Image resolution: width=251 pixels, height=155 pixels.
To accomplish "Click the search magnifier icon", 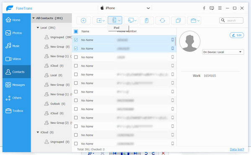I will tap(223, 20).
